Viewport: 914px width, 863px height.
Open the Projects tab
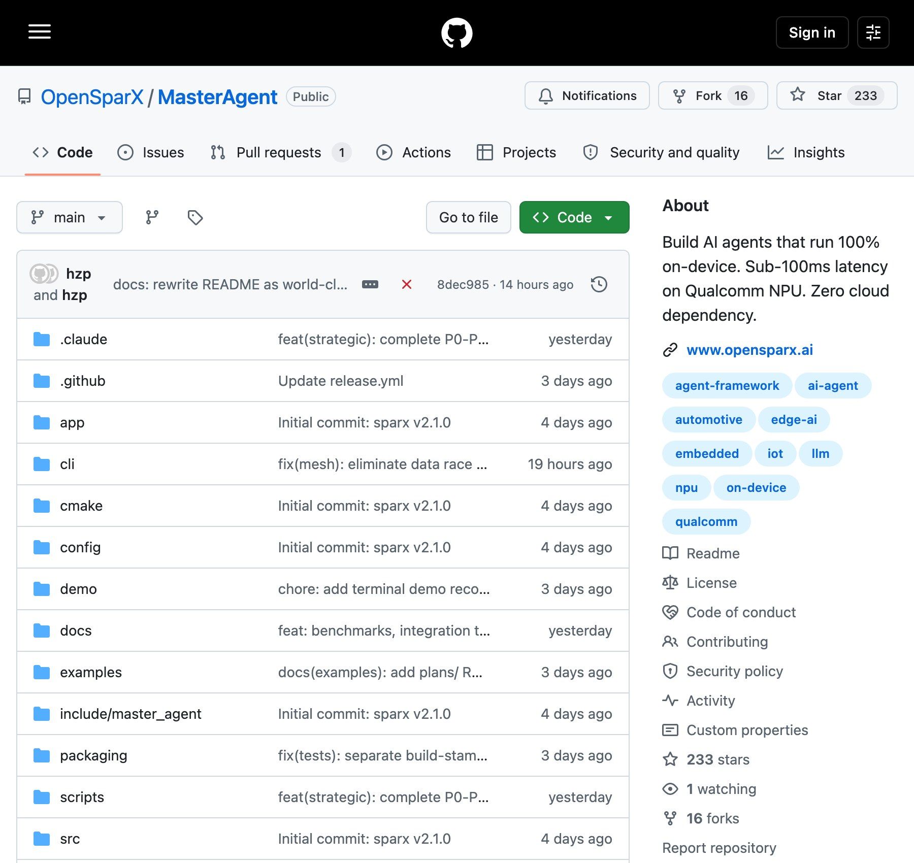pos(516,152)
